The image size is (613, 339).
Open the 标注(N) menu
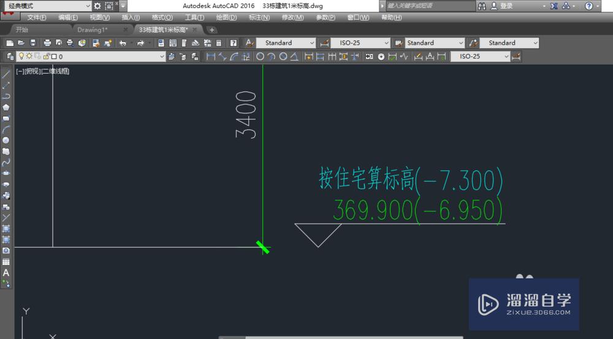[x=259, y=18]
